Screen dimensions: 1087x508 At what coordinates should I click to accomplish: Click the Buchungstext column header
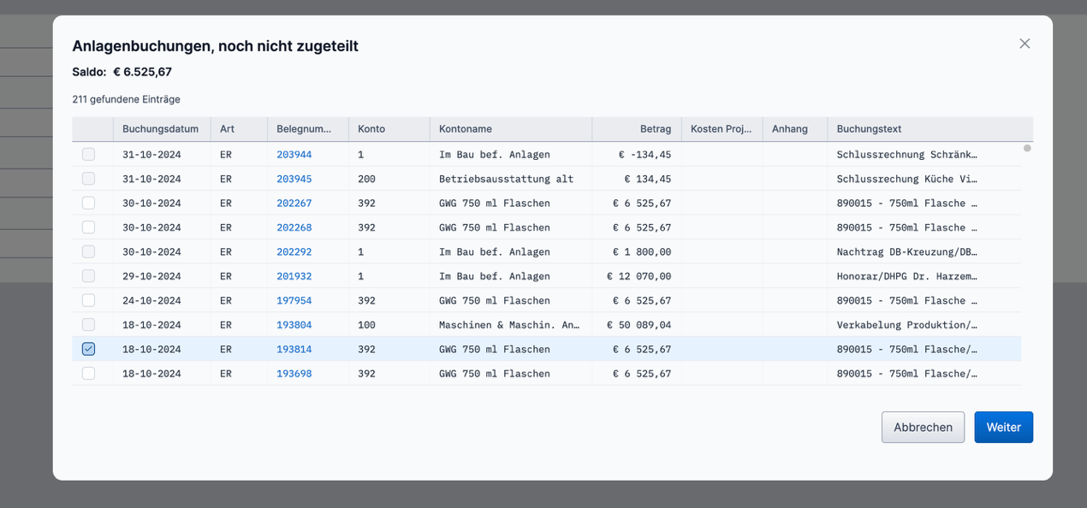(x=869, y=129)
